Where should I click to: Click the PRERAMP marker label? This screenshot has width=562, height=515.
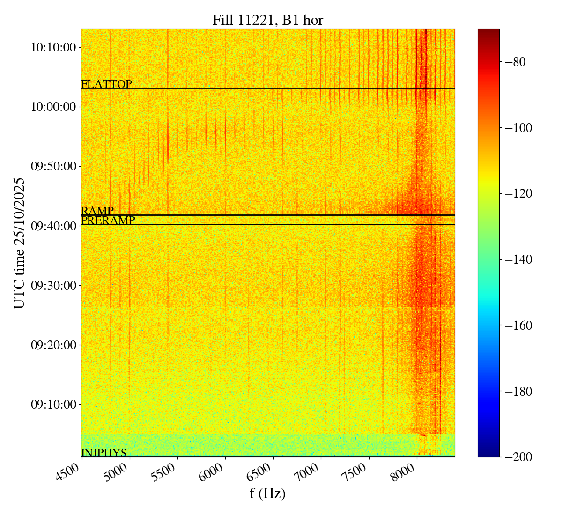108,221
